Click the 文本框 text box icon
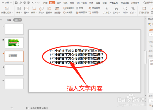This screenshot has width=153, height=110. point(107,9)
